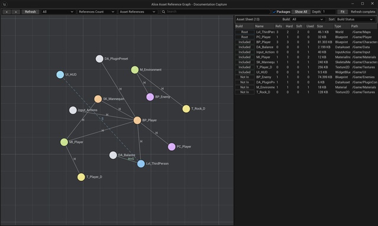Select the SK_Mannequin row in Asset Sheet

(306, 62)
